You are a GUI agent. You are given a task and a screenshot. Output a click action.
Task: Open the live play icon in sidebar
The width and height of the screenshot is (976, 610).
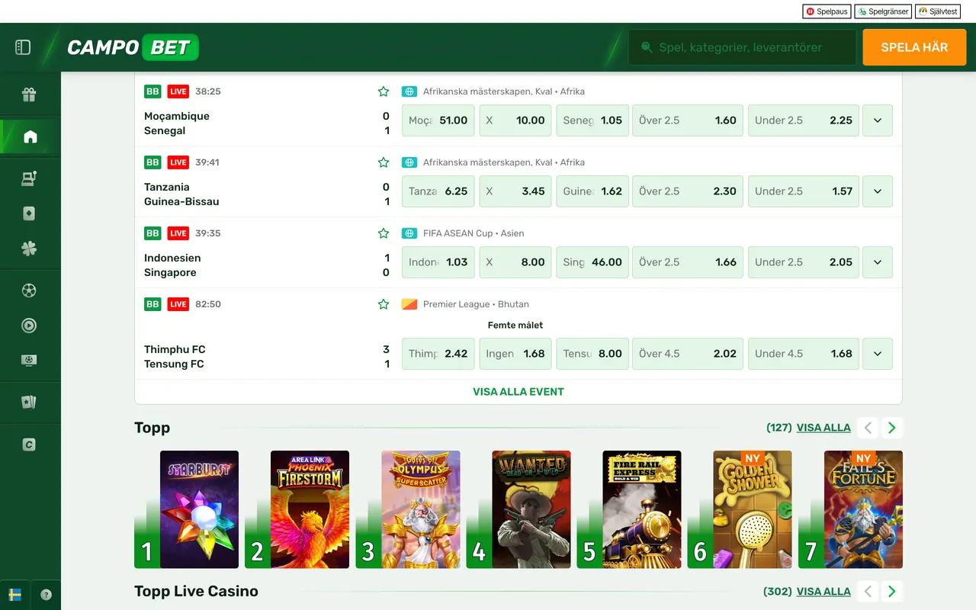(29, 326)
